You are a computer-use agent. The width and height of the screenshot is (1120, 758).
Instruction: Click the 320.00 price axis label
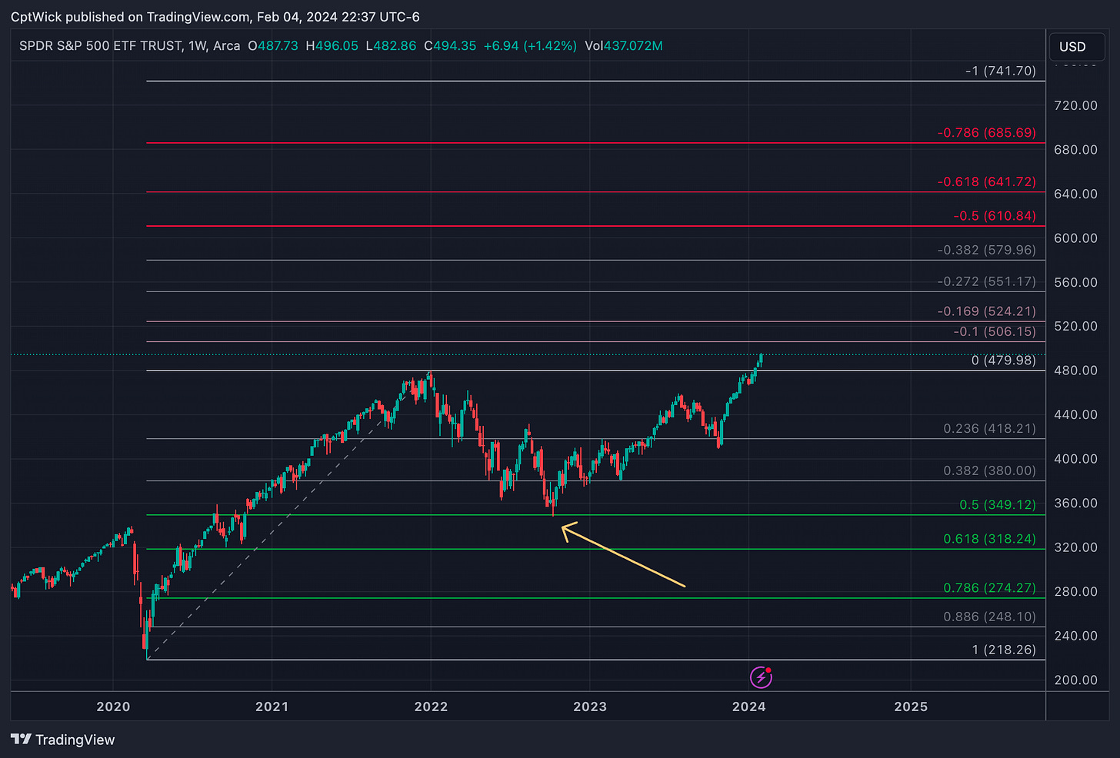pyautogui.click(x=1075, y=547)
